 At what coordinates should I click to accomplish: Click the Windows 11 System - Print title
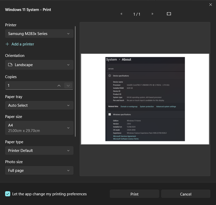tap(28, 10)
